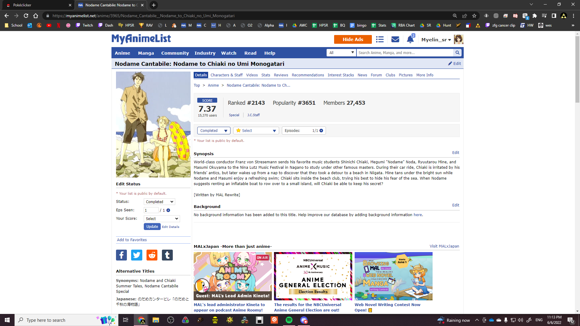Open the notifications bell icon
The width and height of the screenshot is (580, 326).
coord(410,40)
